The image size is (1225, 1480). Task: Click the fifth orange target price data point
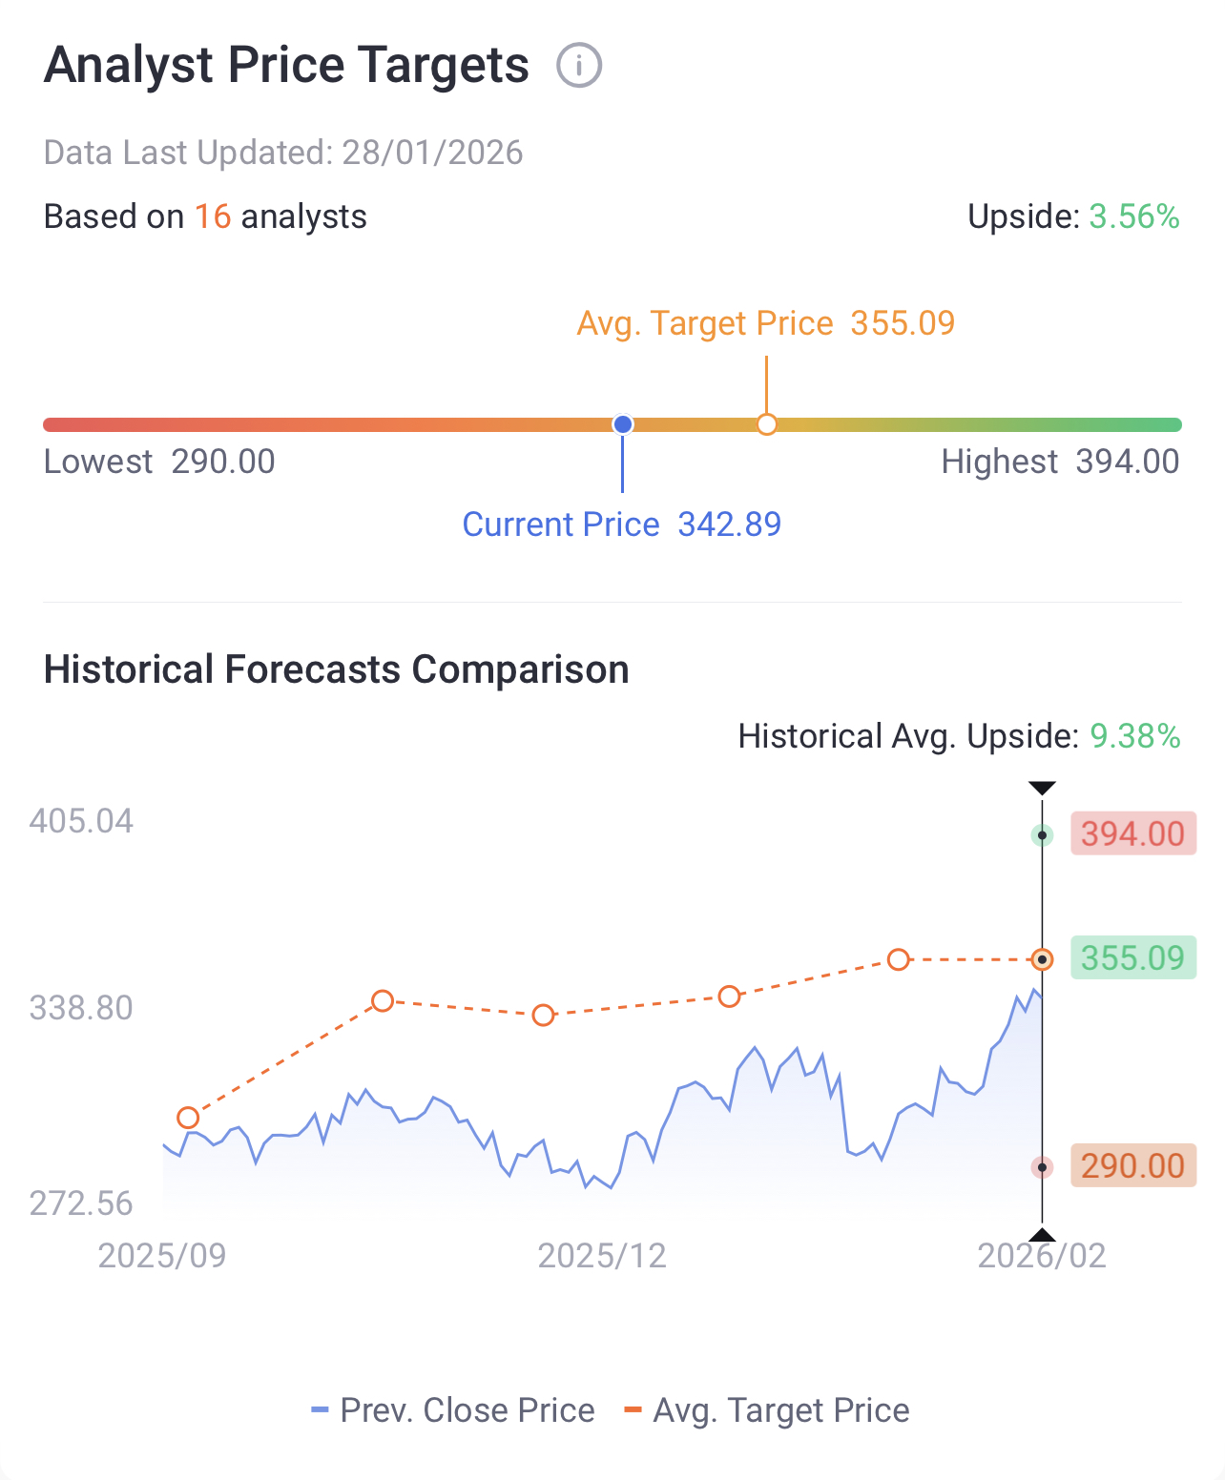click(x=898, y=959)
